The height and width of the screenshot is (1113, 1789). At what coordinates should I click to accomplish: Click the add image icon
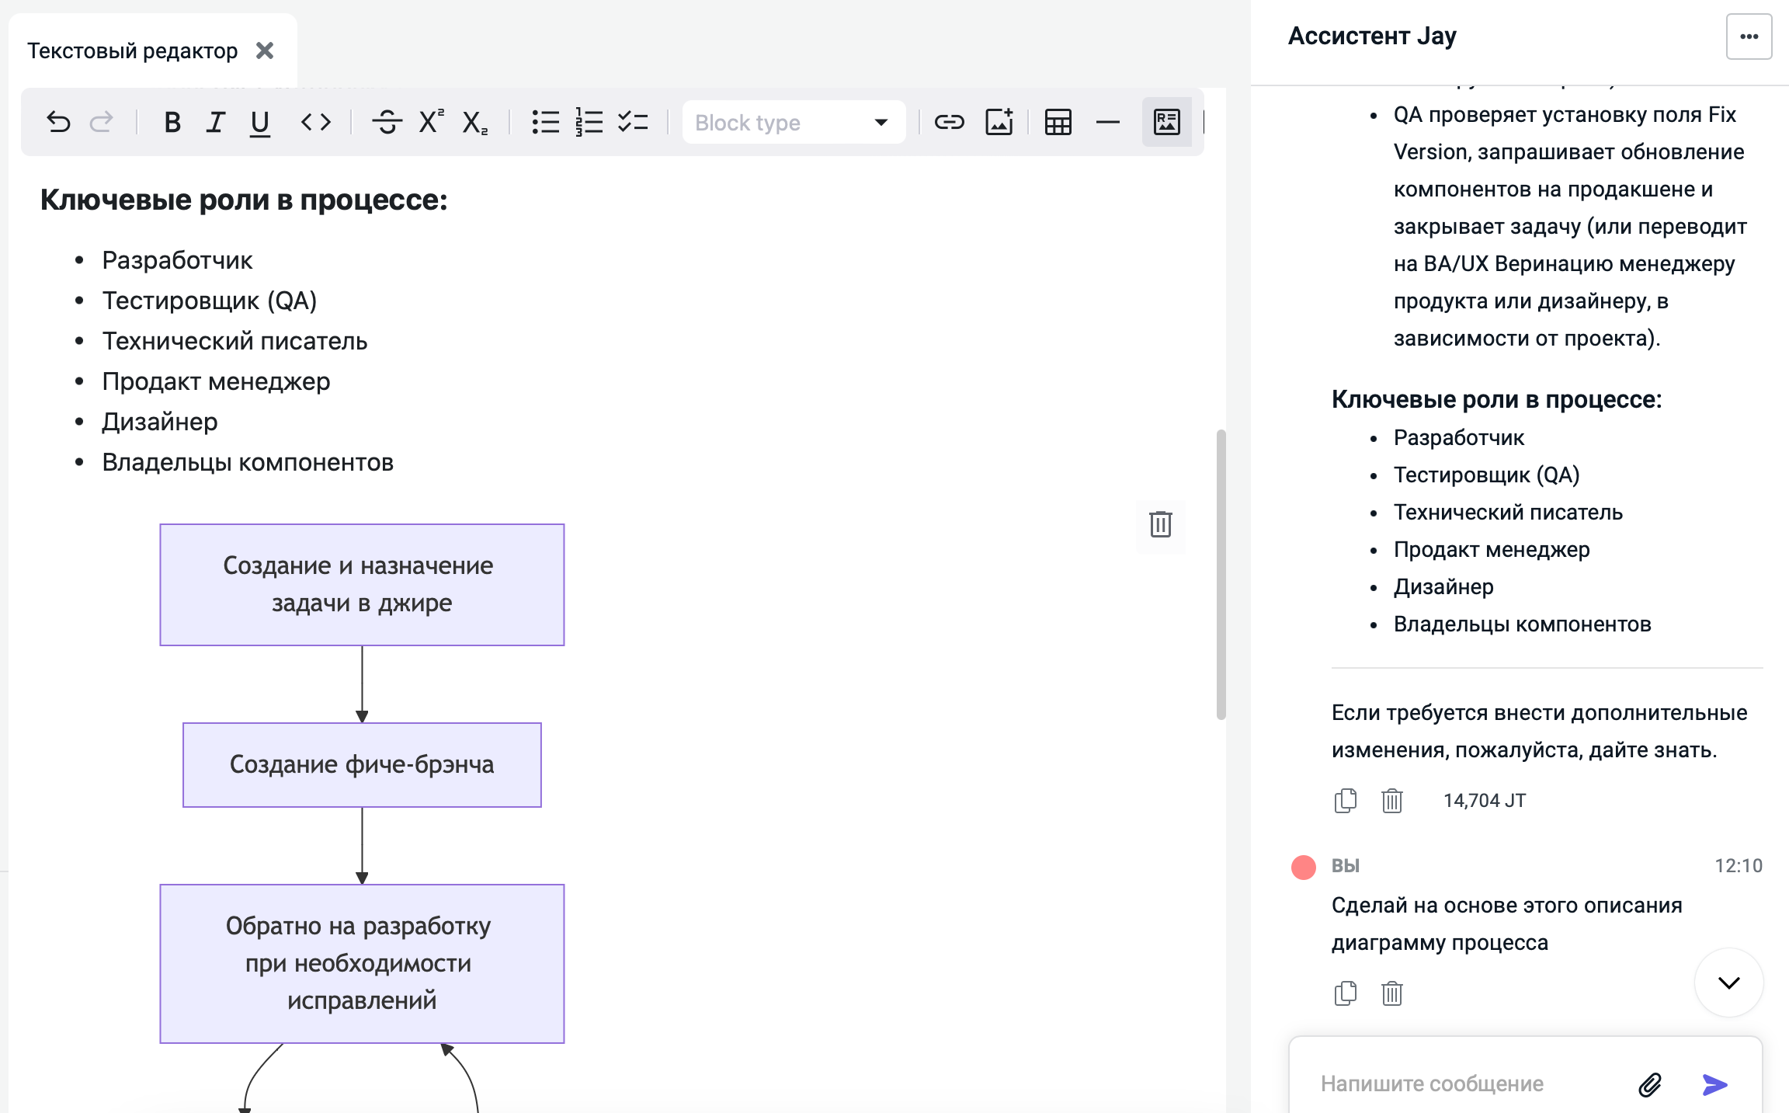tap(999, 123)
